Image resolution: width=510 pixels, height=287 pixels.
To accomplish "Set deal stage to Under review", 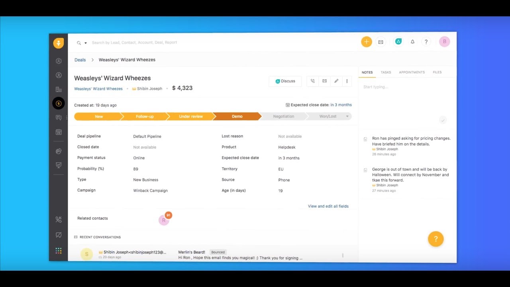I will [190, 116].
